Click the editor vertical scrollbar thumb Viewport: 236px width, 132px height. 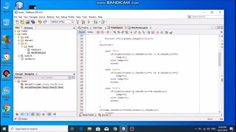[x=219, y=59]
